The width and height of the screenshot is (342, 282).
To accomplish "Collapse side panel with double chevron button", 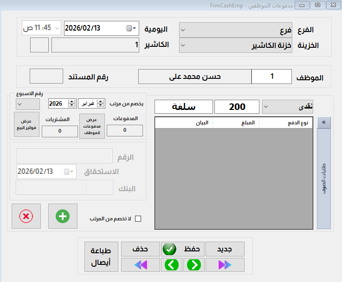I will pyautogui.click(x=323, y=122).
